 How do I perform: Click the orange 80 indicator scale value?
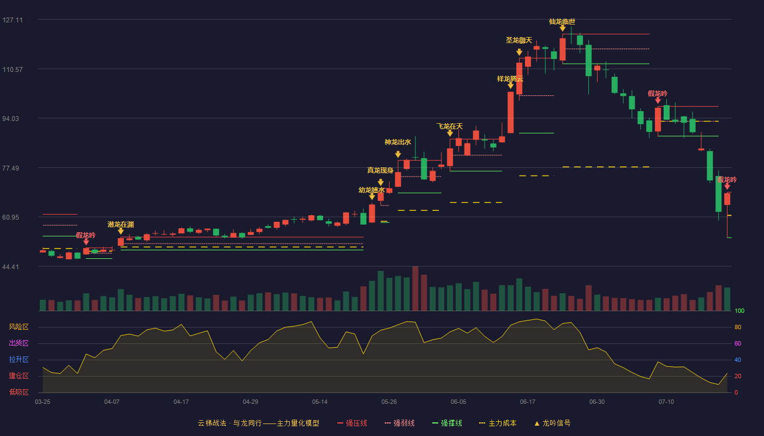[738, 327]
